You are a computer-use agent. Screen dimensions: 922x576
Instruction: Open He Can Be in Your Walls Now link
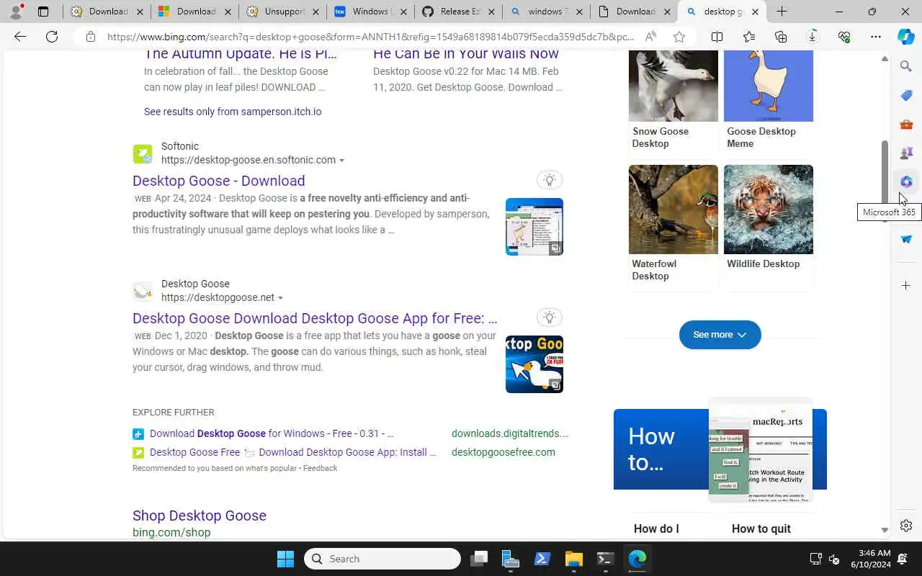pos(466,54)
